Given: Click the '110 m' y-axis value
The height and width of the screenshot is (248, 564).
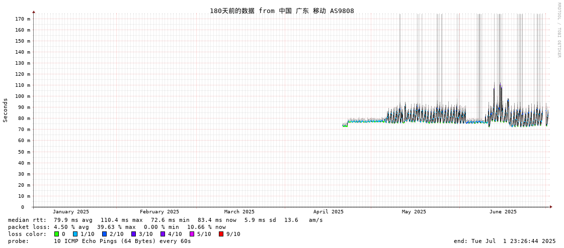Looking at the screenshot, I should point(23,85).
